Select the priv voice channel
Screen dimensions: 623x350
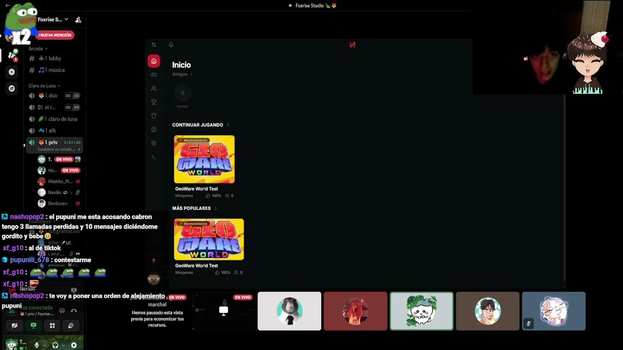point(54,142)
